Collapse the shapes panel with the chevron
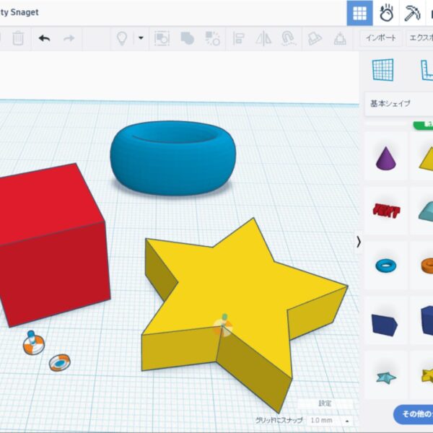 point(359,242)
